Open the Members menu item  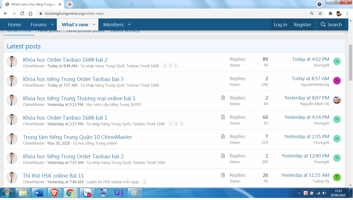113,25
